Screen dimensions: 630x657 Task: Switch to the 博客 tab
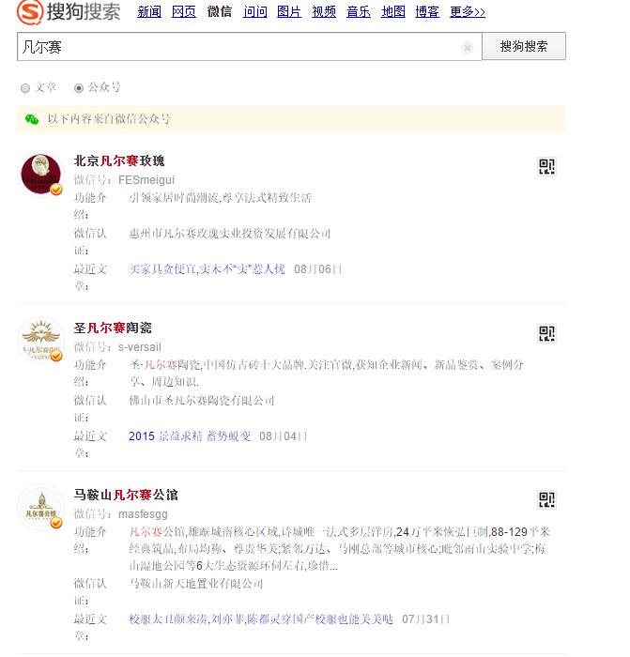click(427, 11)
